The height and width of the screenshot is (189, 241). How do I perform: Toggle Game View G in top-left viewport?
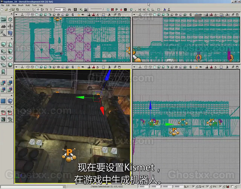coord(73,15)
